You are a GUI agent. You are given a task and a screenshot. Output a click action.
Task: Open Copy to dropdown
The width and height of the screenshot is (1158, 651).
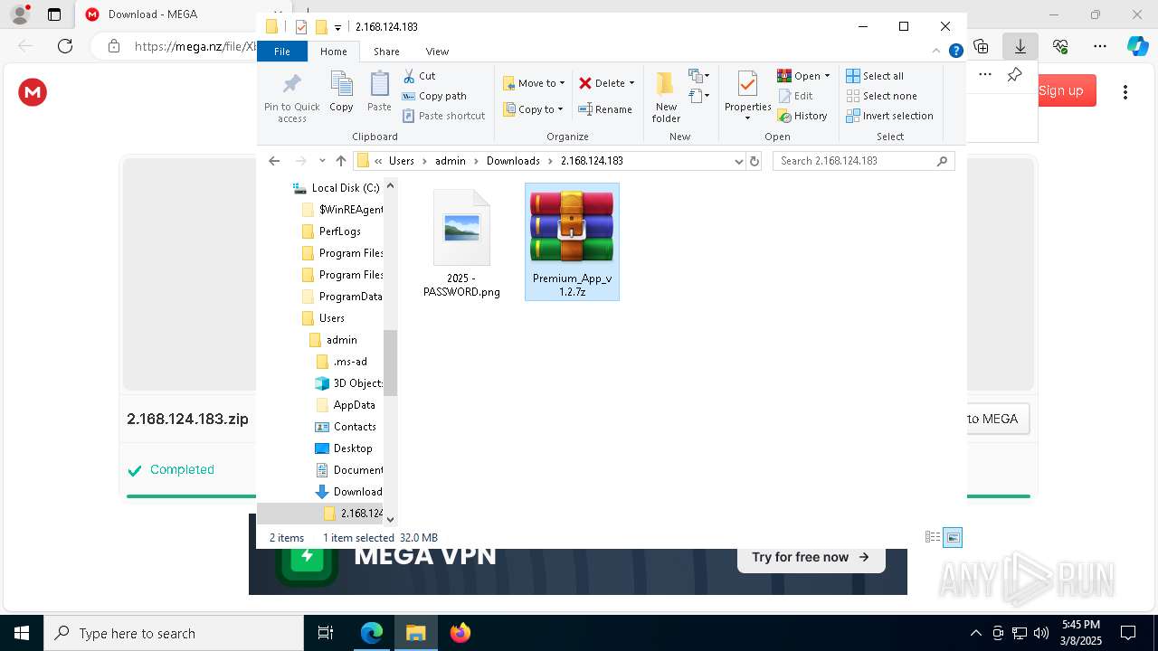533,109
